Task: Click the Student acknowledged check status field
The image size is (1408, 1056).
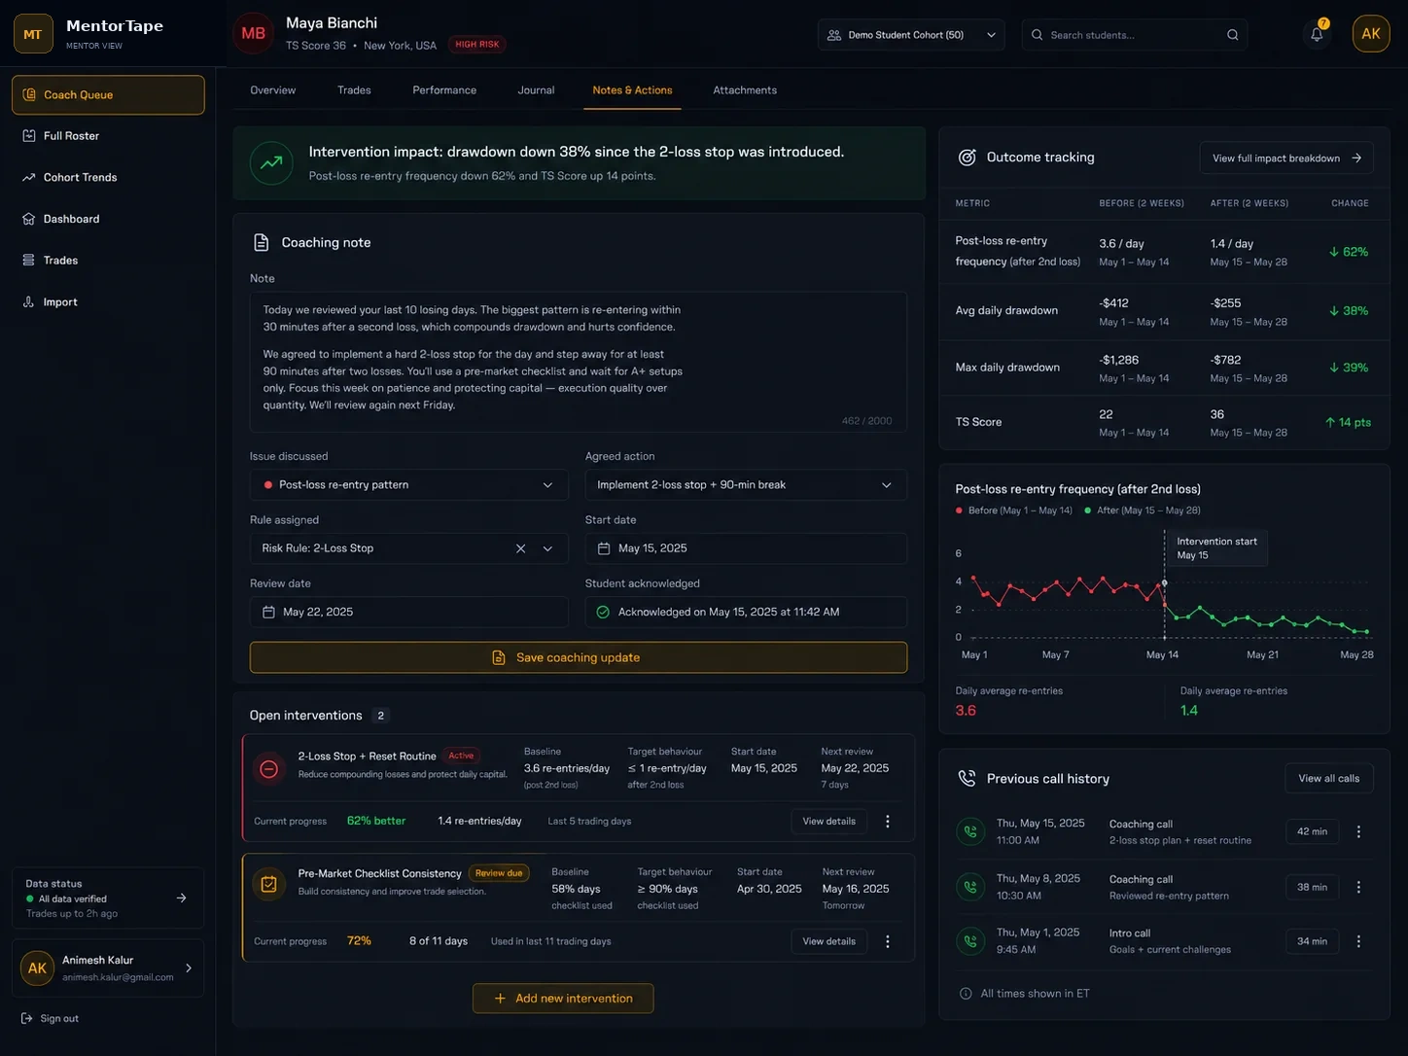Action: 746,612
